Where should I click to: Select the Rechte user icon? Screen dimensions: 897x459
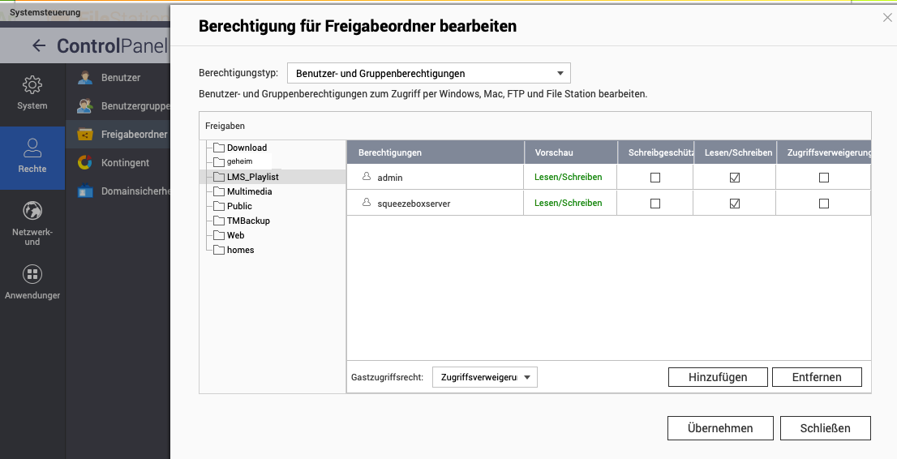click(32, 148)
